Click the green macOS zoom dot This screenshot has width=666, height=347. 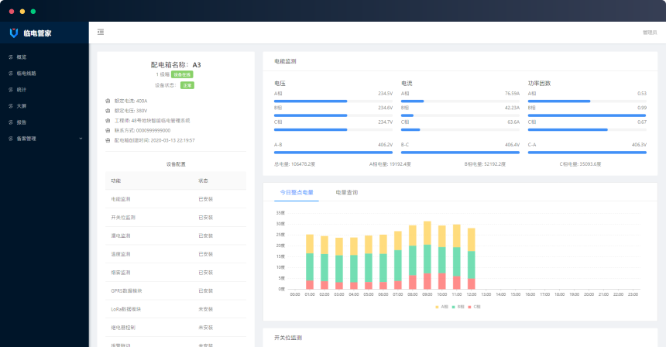pyautogui.click(x=33, y=12)
